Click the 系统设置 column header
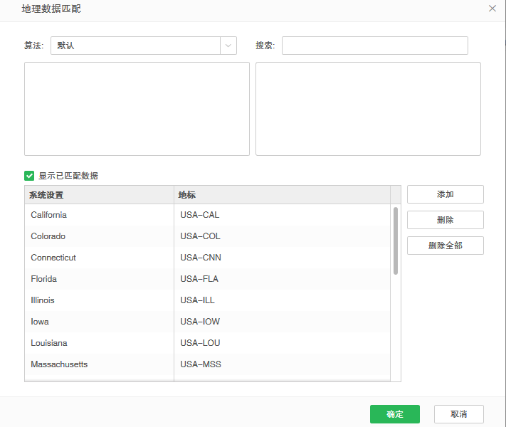 (99, 195)
